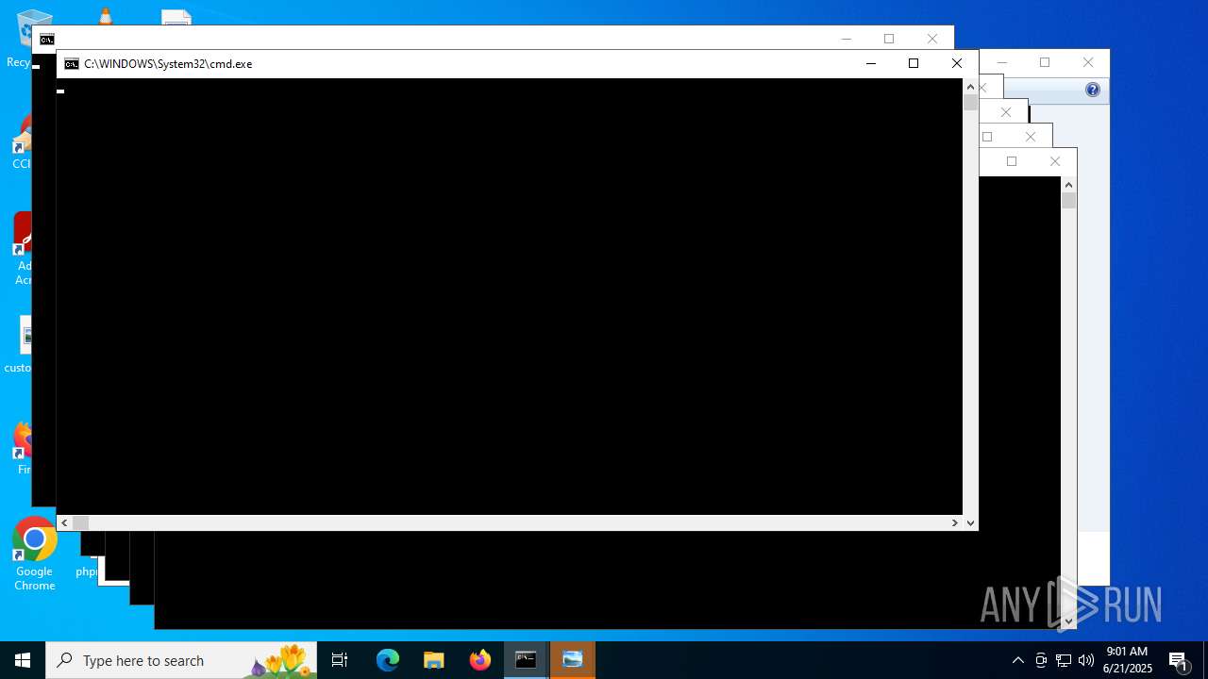
Task: Click the help question mark icon in background window
Action: click(1092, 90)
